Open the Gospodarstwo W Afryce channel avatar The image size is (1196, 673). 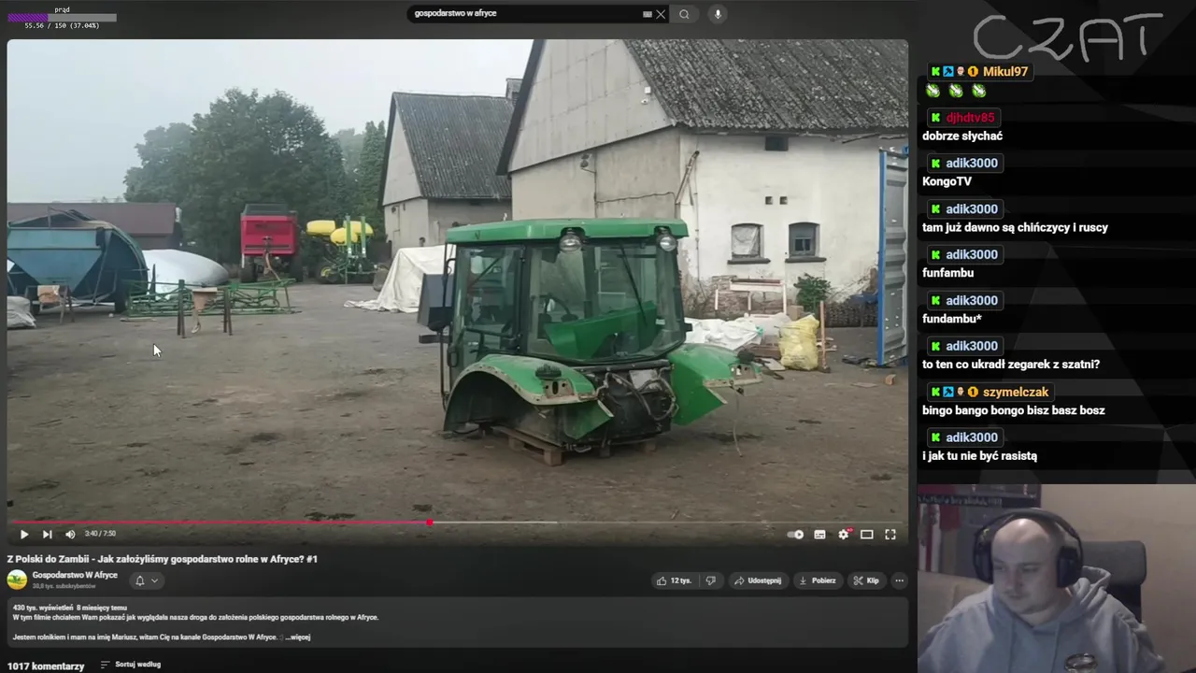[17, 580]
